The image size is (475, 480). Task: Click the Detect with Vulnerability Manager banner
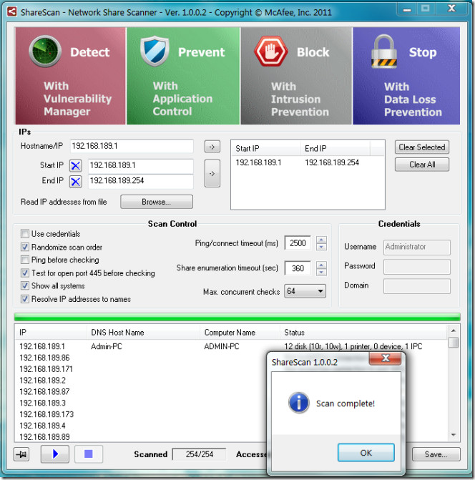click(70, 76)
